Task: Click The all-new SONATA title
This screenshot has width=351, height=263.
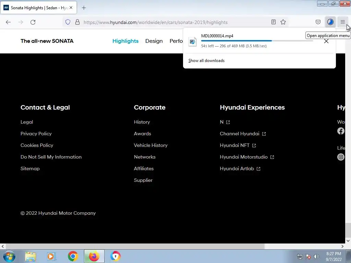Action: (x=47, y=41)
